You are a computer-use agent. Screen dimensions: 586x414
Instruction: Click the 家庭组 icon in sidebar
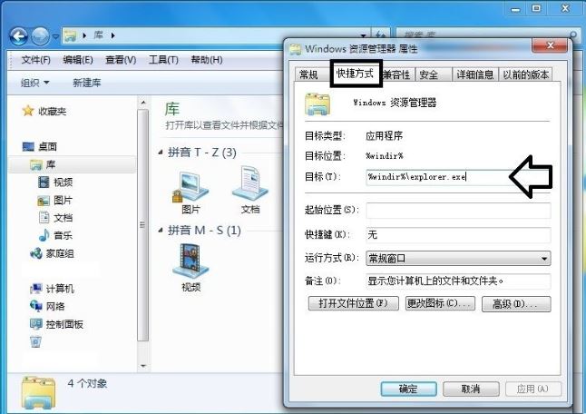click(36, 253)
